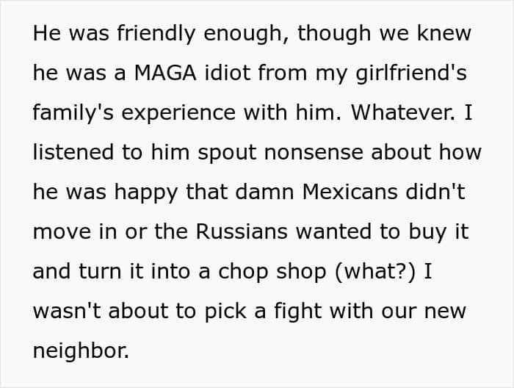
Task: Select the word "MAGA"
Action: point(165,73)
